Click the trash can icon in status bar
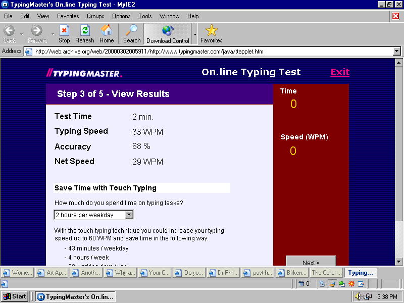The width and height of the screenshot is (404, 303). (x=301, y=284)
